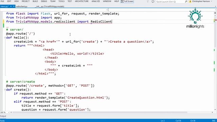This screenshot has width=217, height=122.
Task: Open the BUILD menu
Action: [x=35, y=1]
